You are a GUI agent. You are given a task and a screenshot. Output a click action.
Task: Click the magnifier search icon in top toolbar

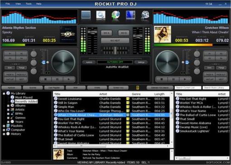point(101,15)
